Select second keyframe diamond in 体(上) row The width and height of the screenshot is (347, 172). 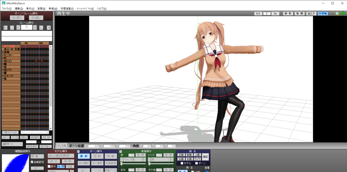pyautogui.click(x=42, y=61)
